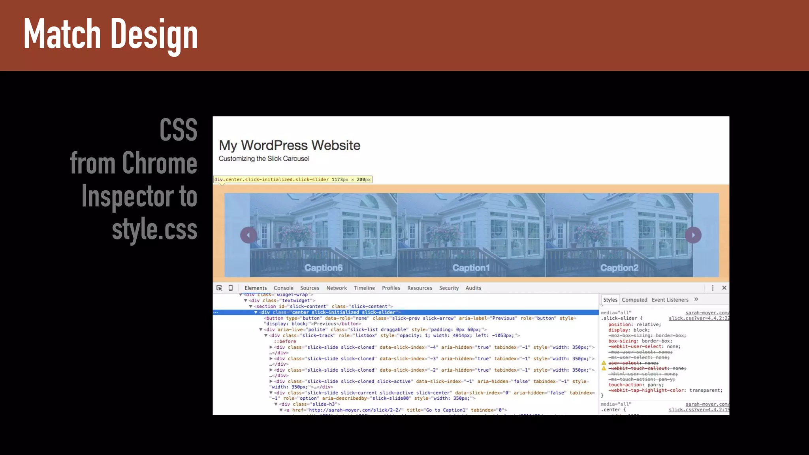
Task: Expand slick-cloned div with data-slick-index -3
Action: pyautogui.click(x=271, y=359)
